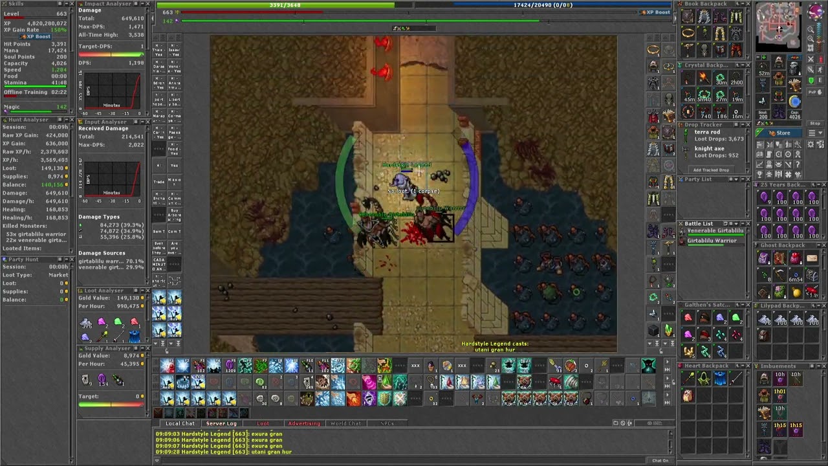Click the helmet equipment slot
The width and height of the screenshot is (828, 466).
click(x=779, y=61)
